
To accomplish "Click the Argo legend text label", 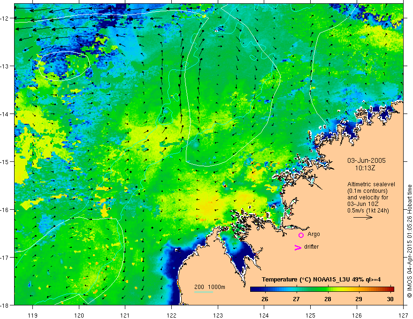I will (x=314, y=234).
